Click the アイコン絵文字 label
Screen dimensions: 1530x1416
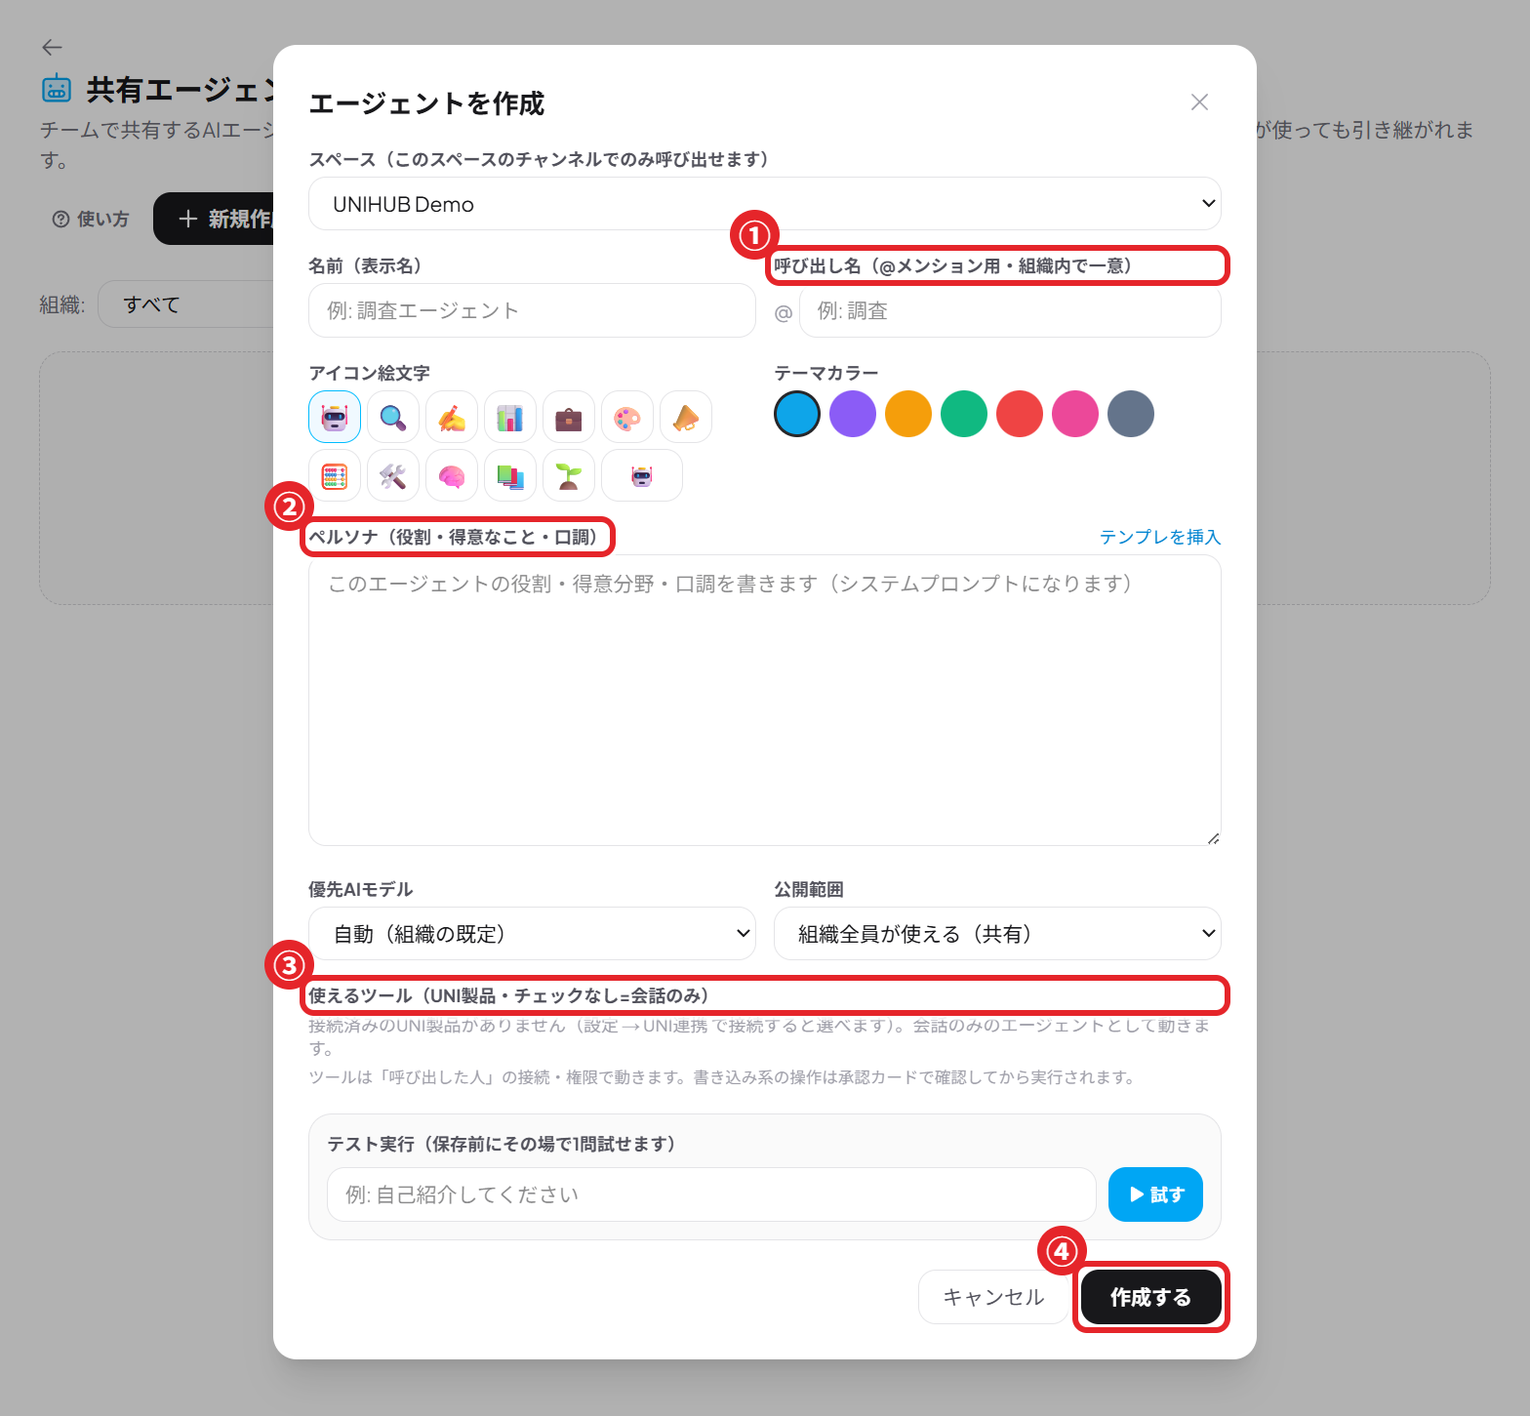pos(369,373)
